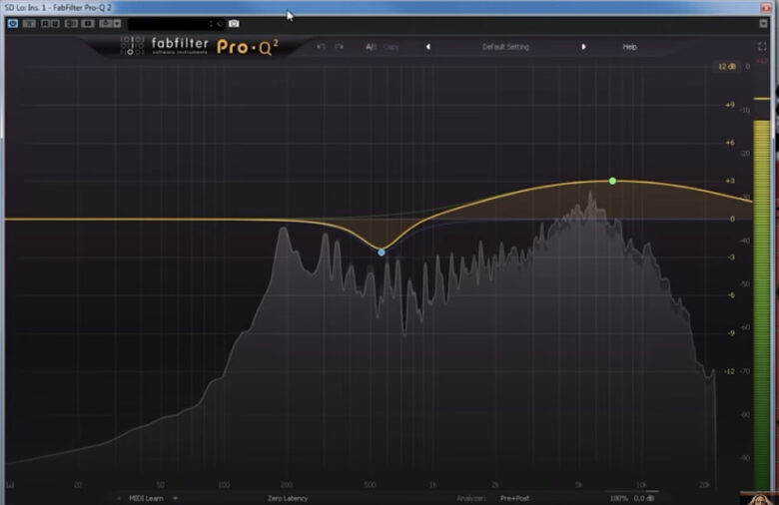Select the blue EQ band dot

pos(382,252)
